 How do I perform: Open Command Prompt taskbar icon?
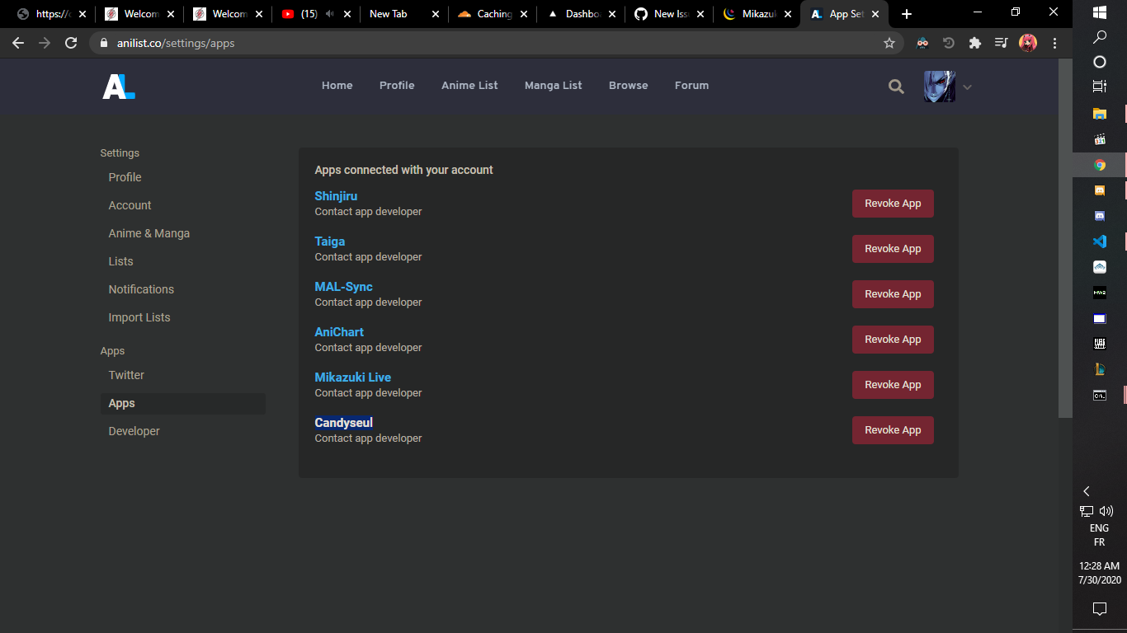click(x=1099, y=395)
